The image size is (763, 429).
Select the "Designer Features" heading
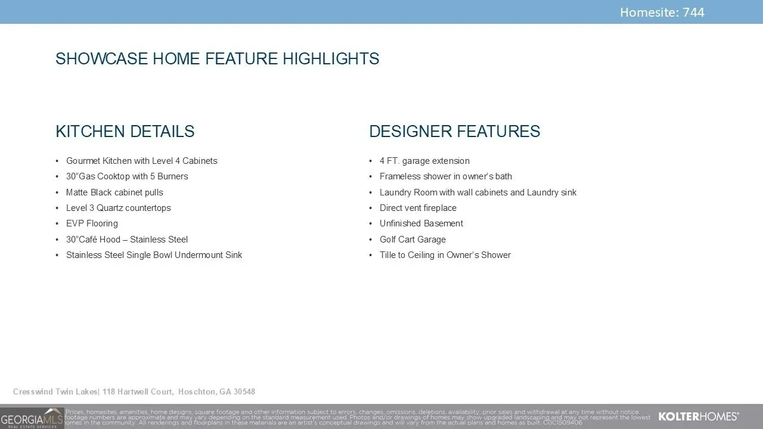point(455,132)
